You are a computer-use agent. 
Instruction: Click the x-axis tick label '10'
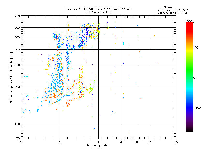[x=150, y=142]
